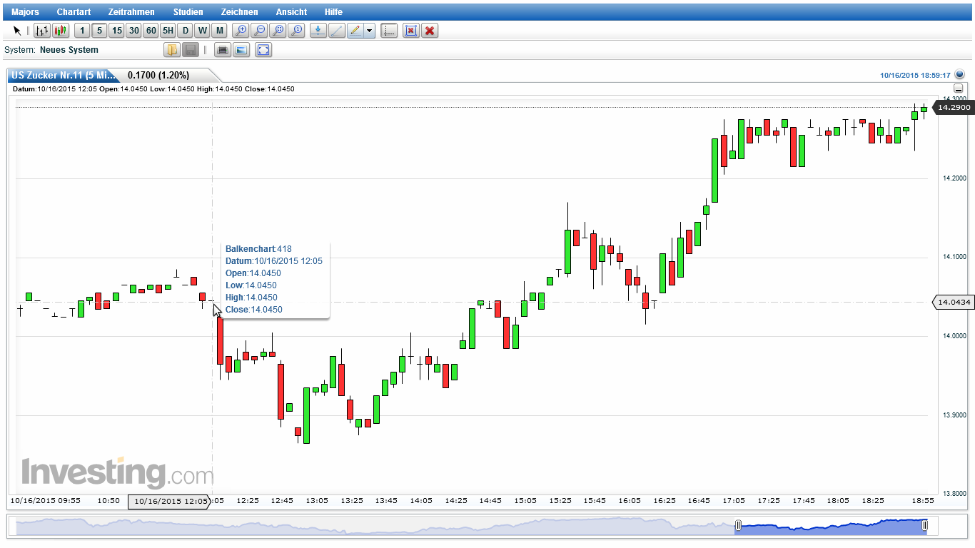Image resolution: width=975 pixels, height=548 pixels.
Task: Select the 1-minute timeframe
Action: tap(82, 31)
